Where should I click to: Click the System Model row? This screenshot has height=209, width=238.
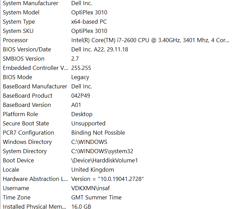click(21, 12)
